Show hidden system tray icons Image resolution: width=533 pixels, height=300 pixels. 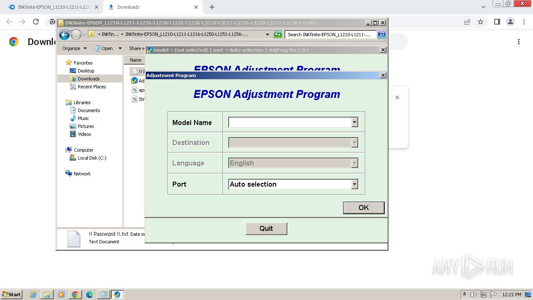[464, 295]
